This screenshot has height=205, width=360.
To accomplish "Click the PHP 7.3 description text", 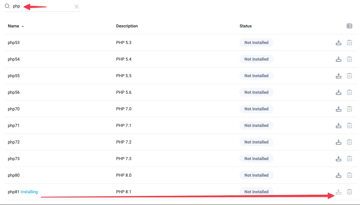I will (x=124, y=159).
